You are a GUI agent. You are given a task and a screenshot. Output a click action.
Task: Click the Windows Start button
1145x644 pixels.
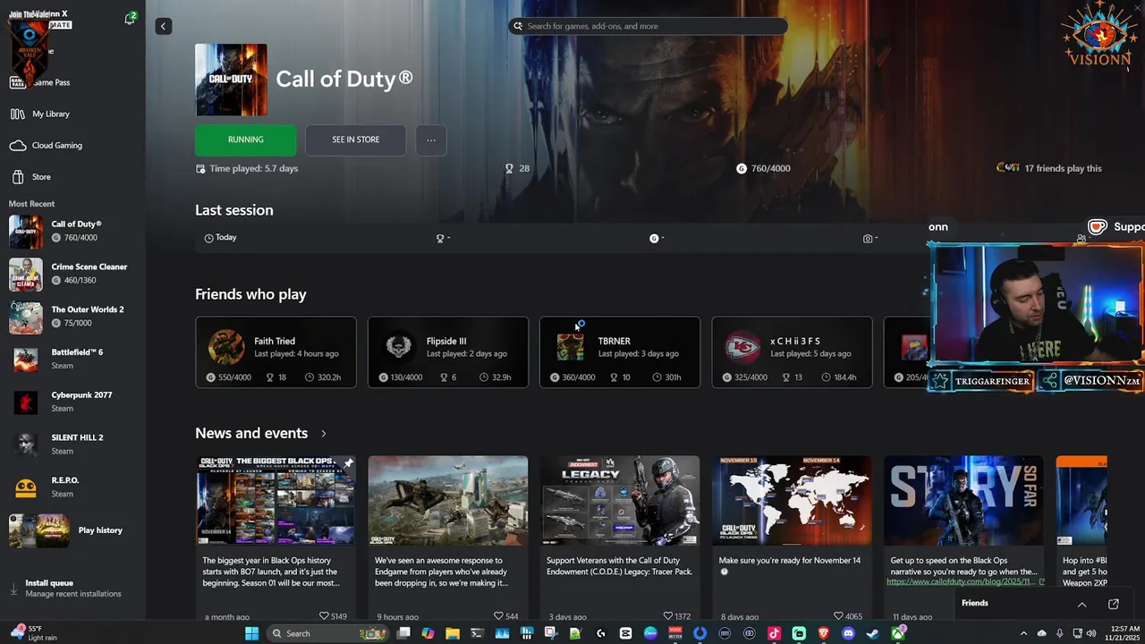click(x=251, y=633)
